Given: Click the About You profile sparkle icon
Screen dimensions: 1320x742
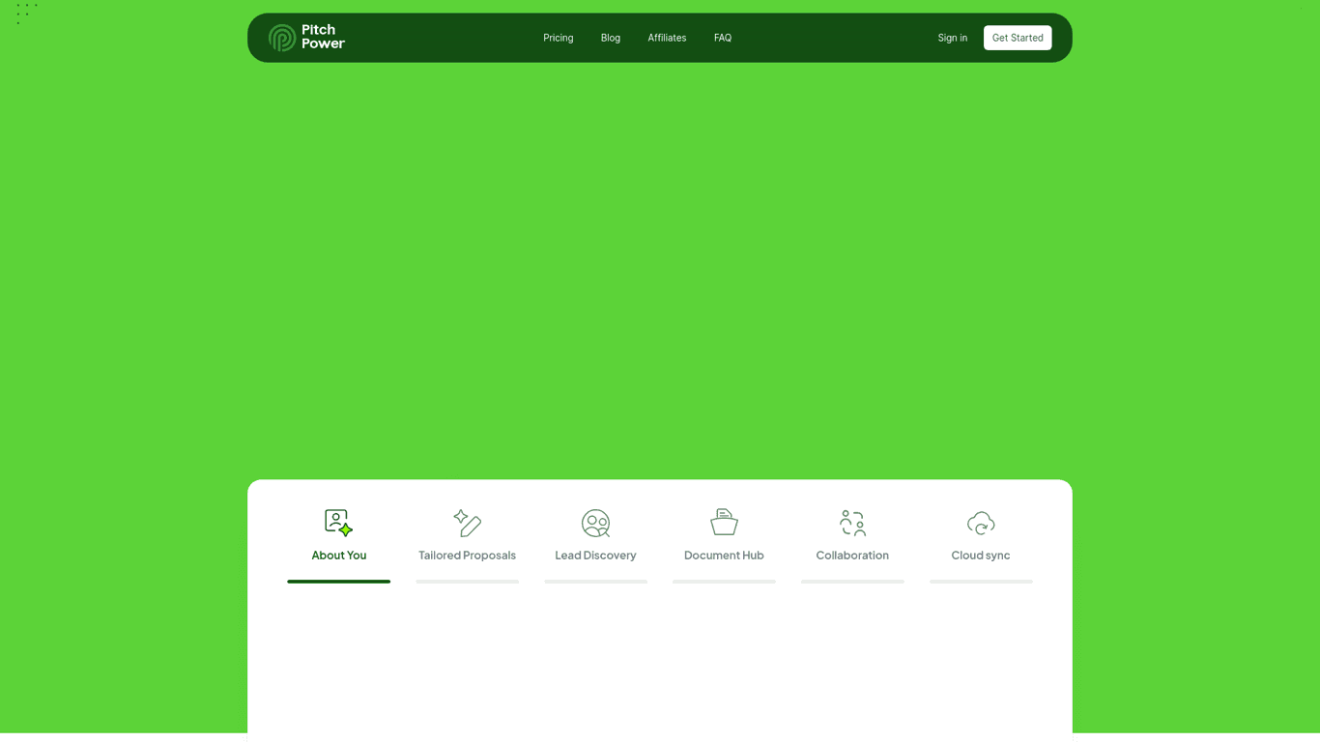Looking at the screenshot, I should coord(338,523).
